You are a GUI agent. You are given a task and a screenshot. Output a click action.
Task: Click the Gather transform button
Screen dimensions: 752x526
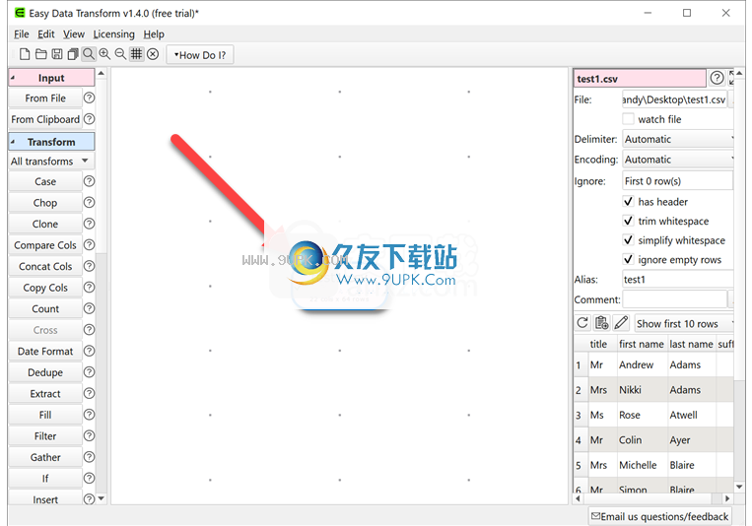(x=45, y=457)
